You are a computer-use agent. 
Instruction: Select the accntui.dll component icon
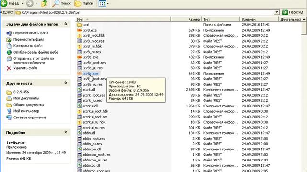pyautogui.click(x=79, y=106)
